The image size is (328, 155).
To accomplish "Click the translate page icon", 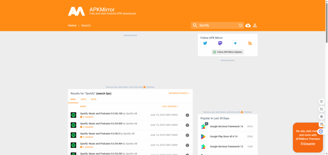I will click(322, 109).
